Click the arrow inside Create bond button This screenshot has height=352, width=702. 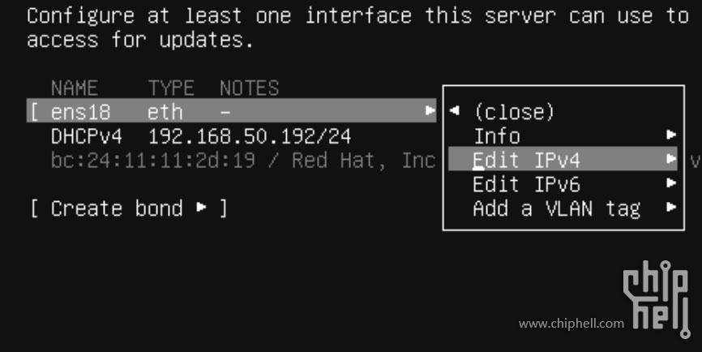tap(202, 207)
